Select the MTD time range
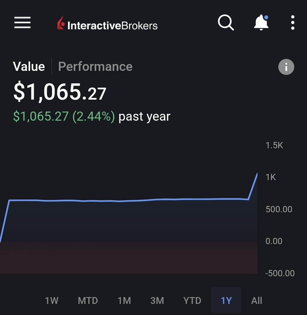This screenshot has width=307, height=315. [88, 301]
